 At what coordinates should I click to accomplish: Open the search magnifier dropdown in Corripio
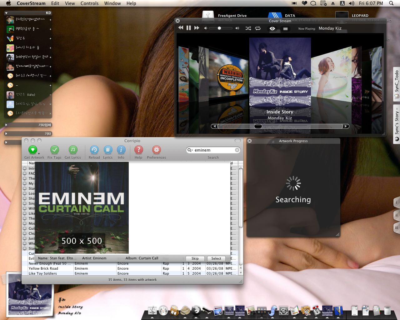[190, 150]
